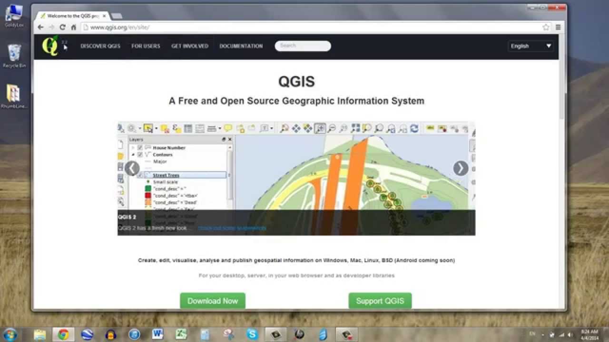Select the GoldyLox desktop icon
609x342 pixels.
click(14, 16)
